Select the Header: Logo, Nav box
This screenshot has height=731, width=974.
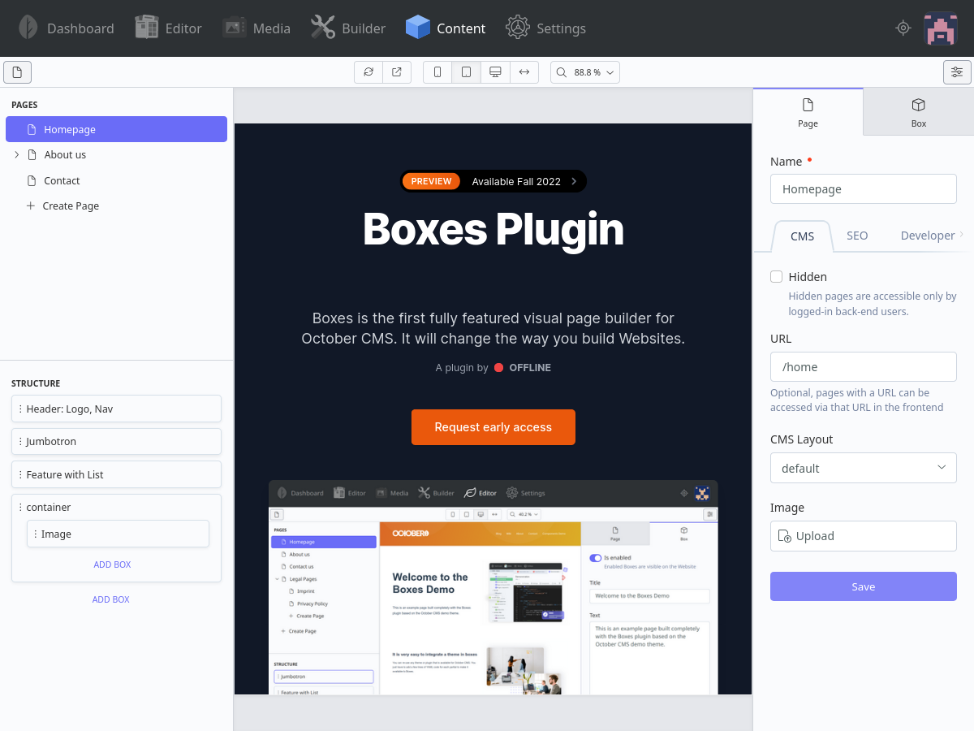point(116,409)
